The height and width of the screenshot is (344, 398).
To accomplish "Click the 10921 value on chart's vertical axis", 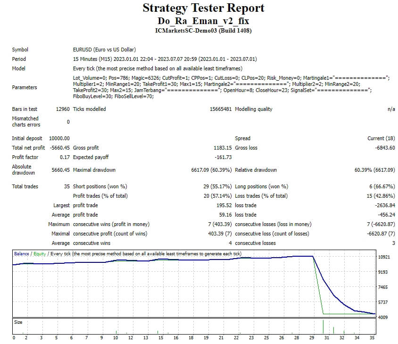I will point(384,257).
